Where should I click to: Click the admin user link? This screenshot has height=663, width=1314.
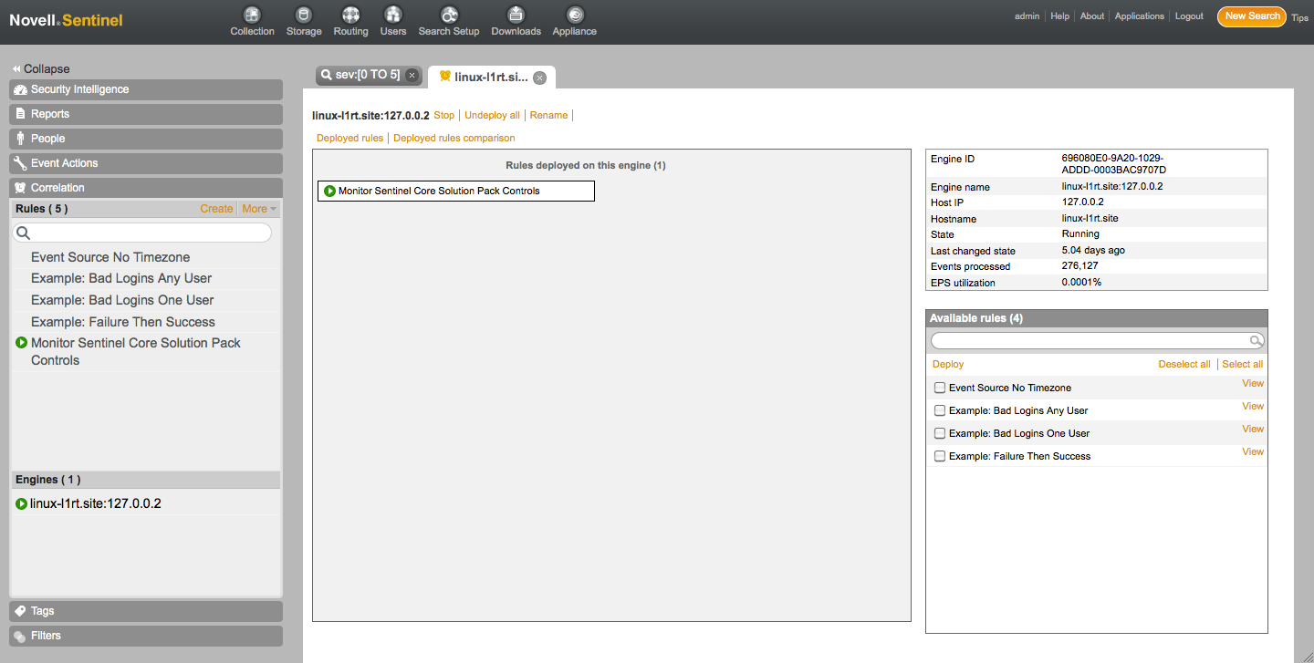point(1027,16)
